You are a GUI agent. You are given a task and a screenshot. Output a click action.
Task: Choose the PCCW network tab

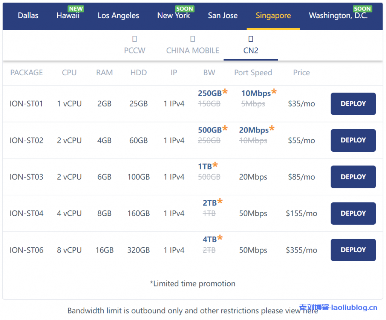(x=135, y=50)
